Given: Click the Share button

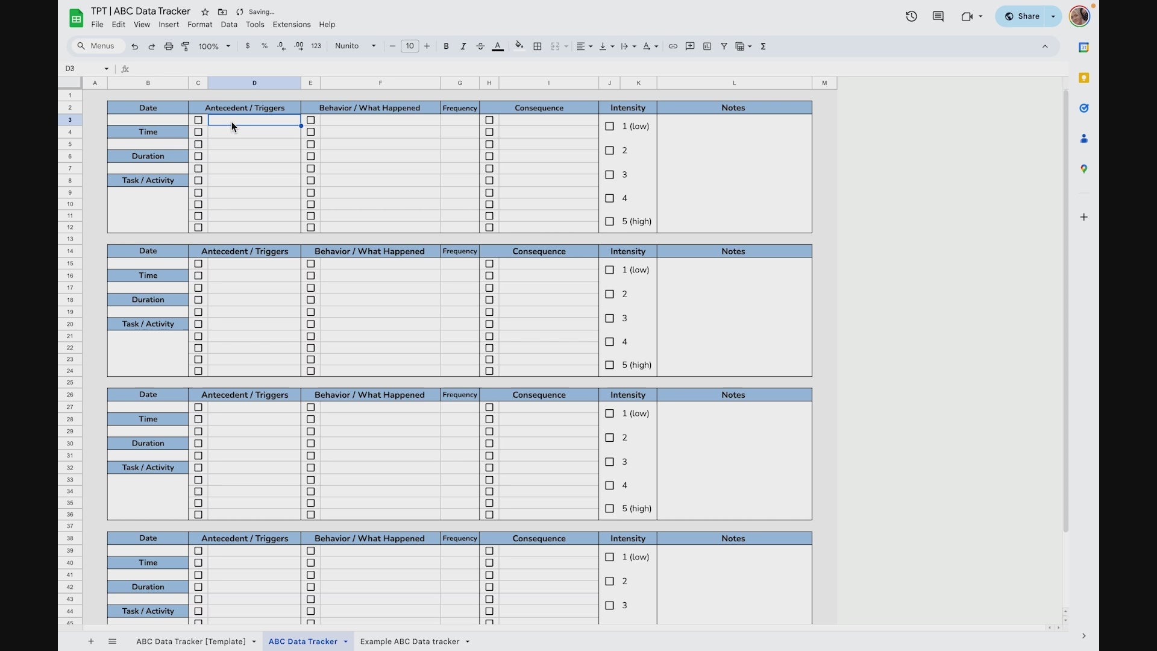Looking at the screenshot, I should [x=1023, y=16].
